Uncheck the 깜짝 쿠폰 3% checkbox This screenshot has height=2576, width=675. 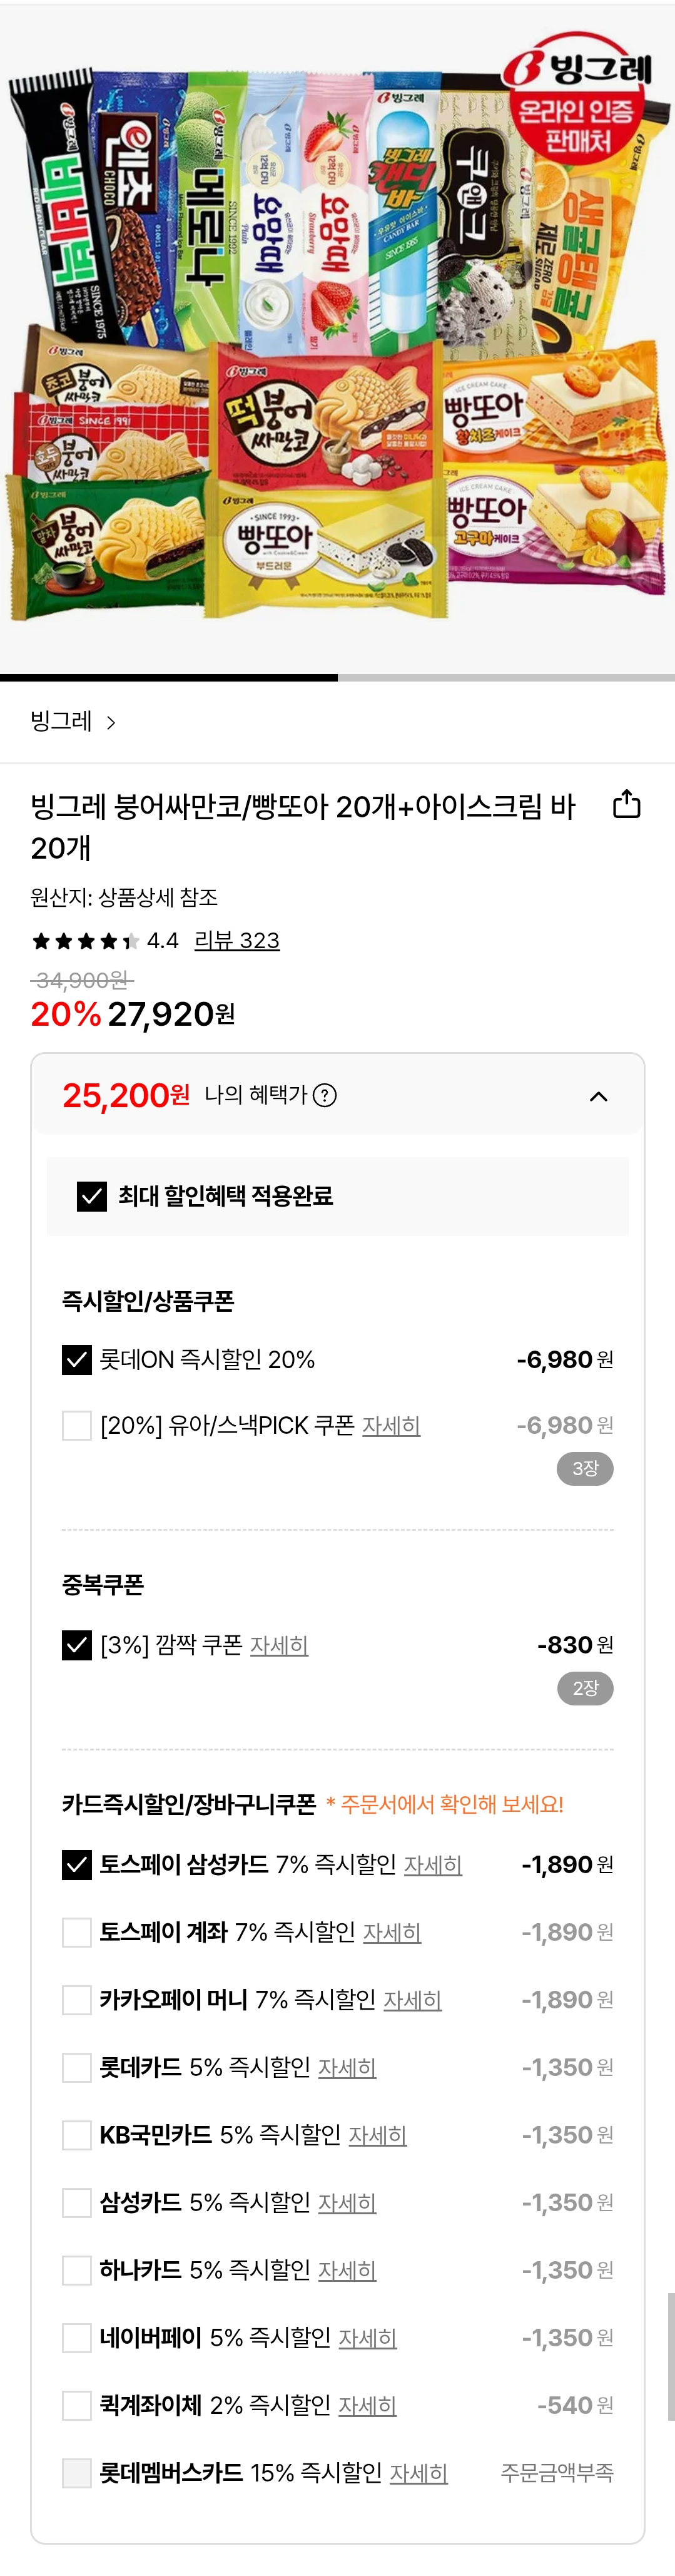(x=77, y=1645)
